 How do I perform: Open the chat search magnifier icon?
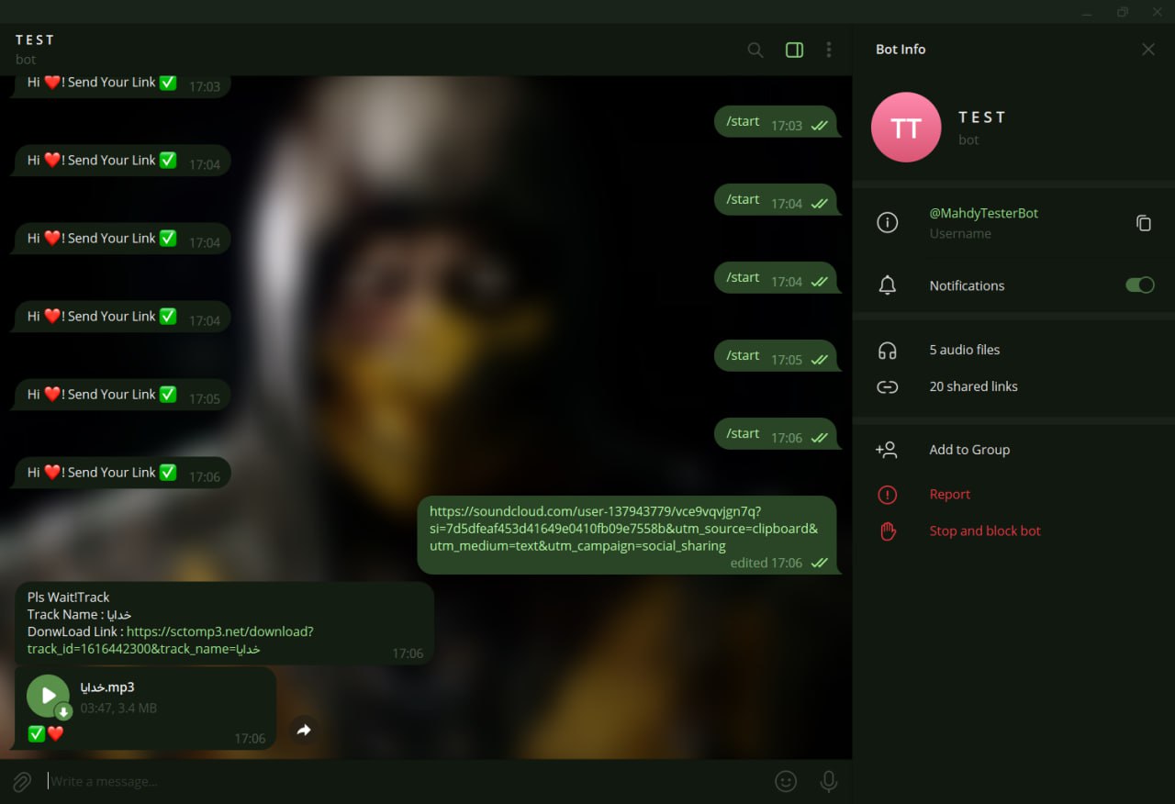tap(755, 50)
